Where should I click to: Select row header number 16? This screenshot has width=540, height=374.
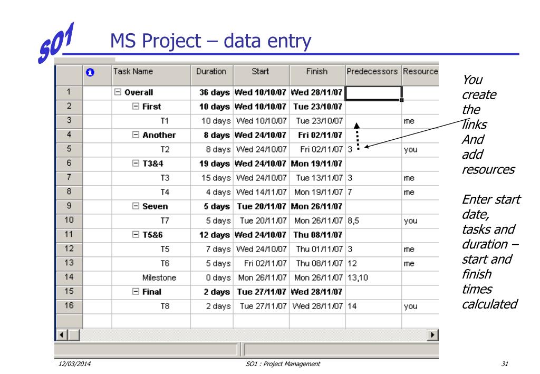(69, 306)
